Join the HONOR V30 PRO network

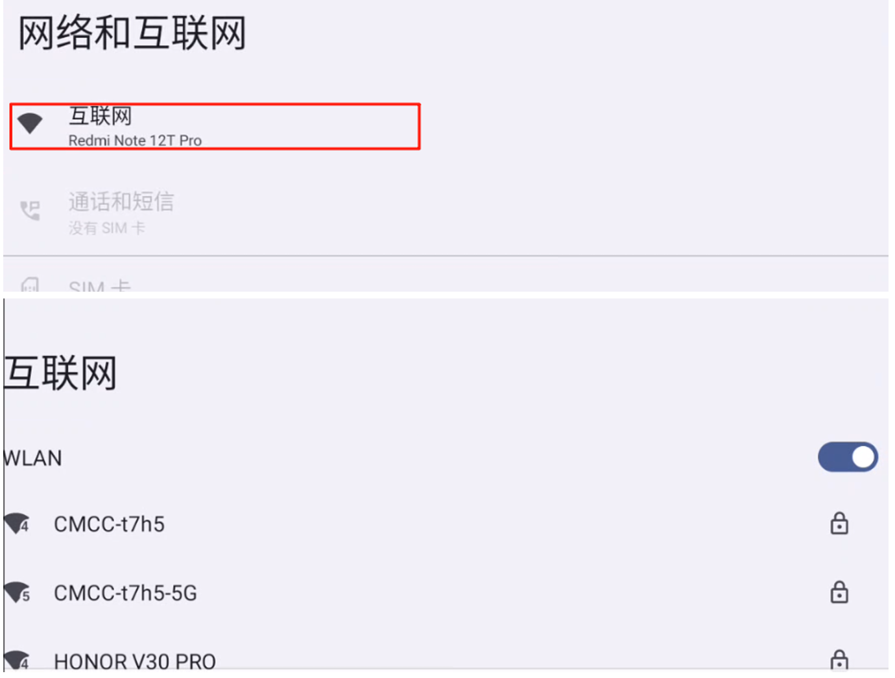134,661
